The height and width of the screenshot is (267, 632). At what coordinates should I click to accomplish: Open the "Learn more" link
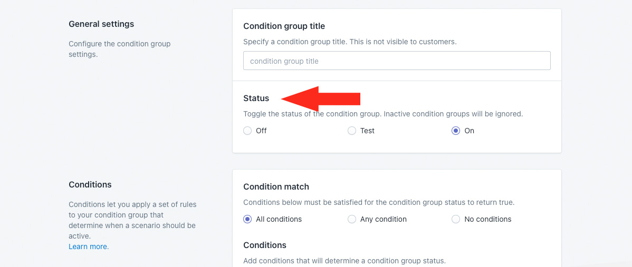(89, 246)
